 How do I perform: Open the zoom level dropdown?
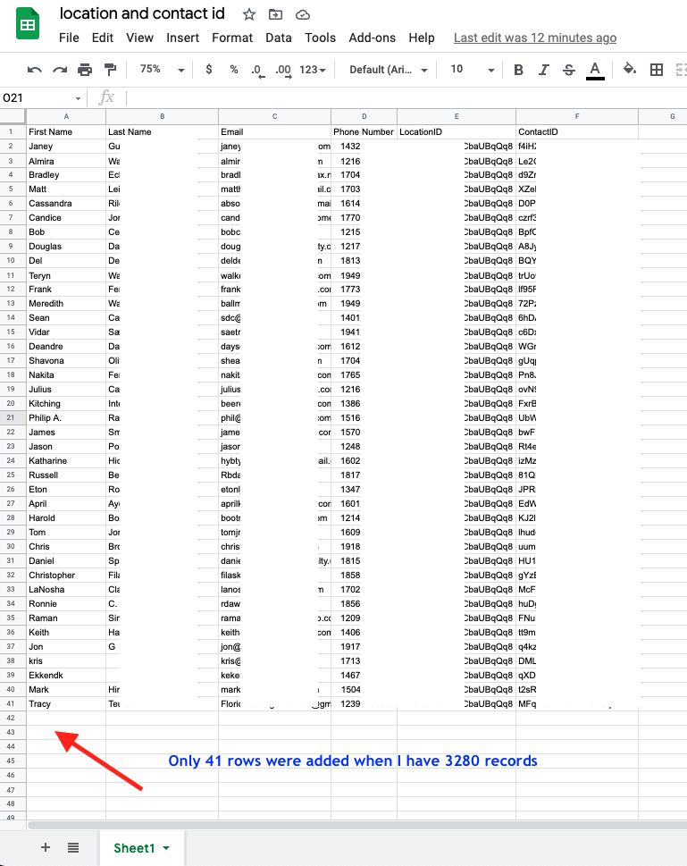162,70
